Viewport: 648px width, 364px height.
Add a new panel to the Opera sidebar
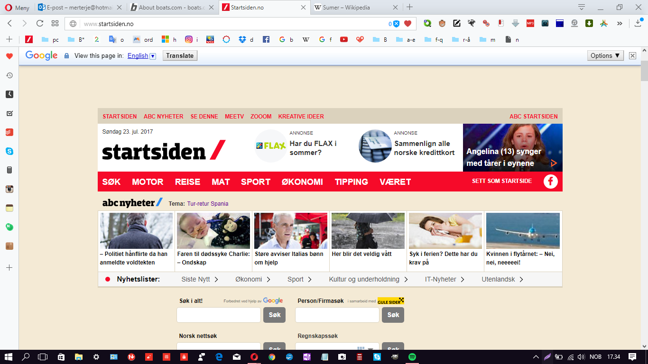[9, 268]
